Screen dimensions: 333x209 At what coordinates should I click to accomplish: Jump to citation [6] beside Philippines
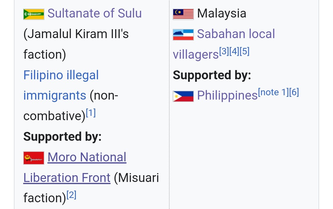click(294, 92)
